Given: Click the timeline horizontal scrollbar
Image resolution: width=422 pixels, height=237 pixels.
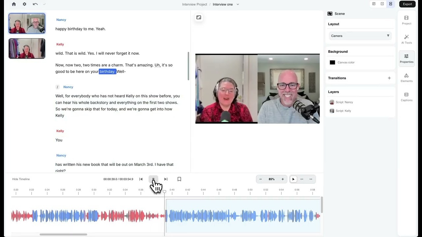Looking at the screenshot, I should (x=63, y=234).
